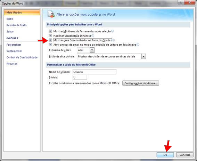Click info icon beside Visualização Dinâmica option
This screenshot has height=161, width=197.
93,36
